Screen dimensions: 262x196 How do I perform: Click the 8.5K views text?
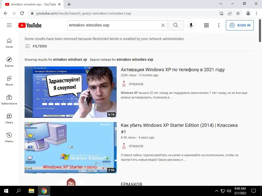tap(128, 138)
